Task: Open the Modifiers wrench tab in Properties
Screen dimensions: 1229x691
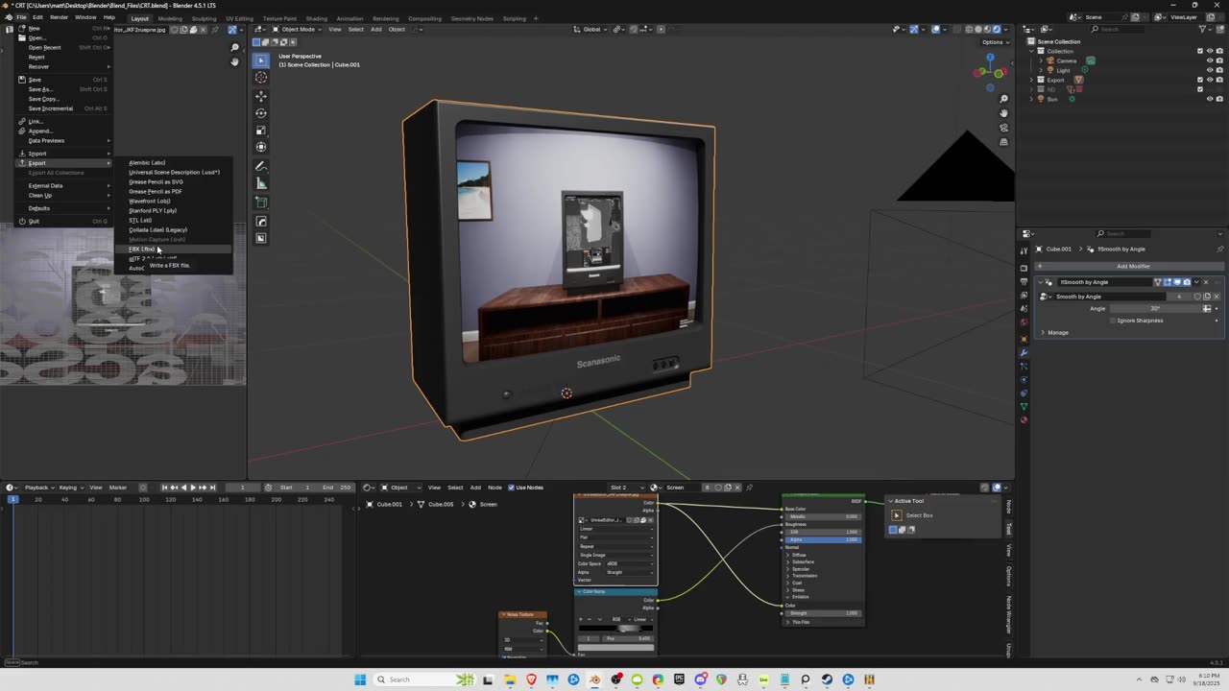Action: (x=1024, y=352)
